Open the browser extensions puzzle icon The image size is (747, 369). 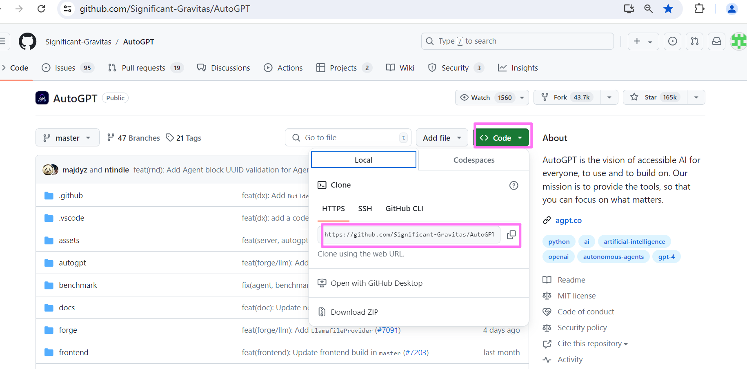(699, 9)
